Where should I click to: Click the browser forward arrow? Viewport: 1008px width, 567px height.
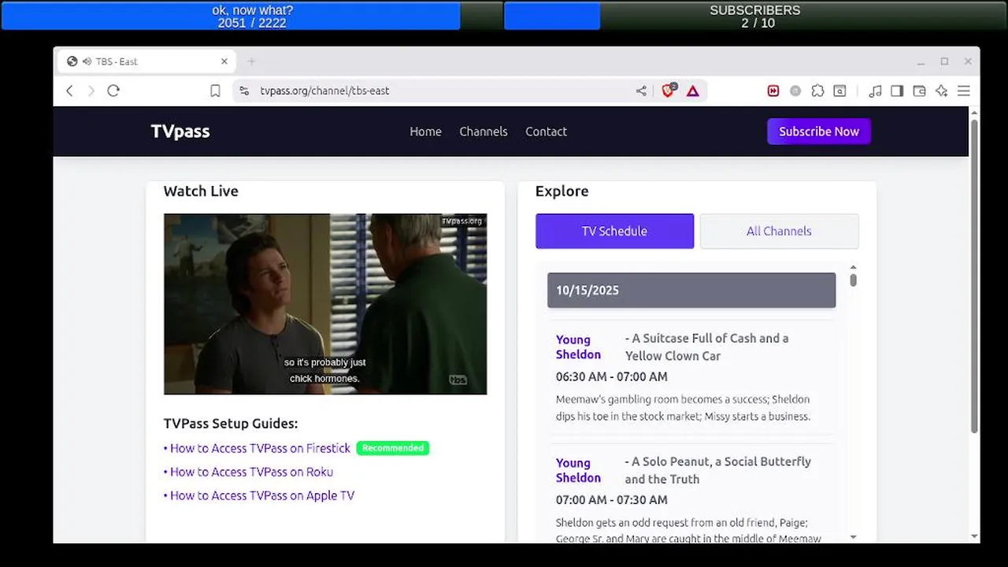click(91, 91)
